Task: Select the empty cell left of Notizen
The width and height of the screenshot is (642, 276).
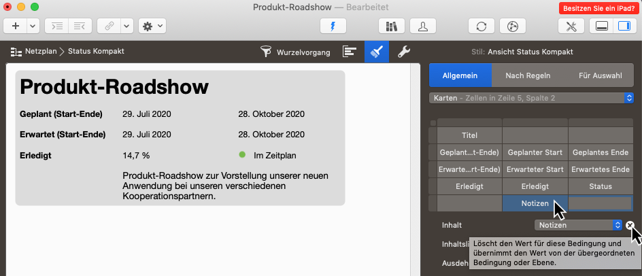Action: tap(469, 203)
